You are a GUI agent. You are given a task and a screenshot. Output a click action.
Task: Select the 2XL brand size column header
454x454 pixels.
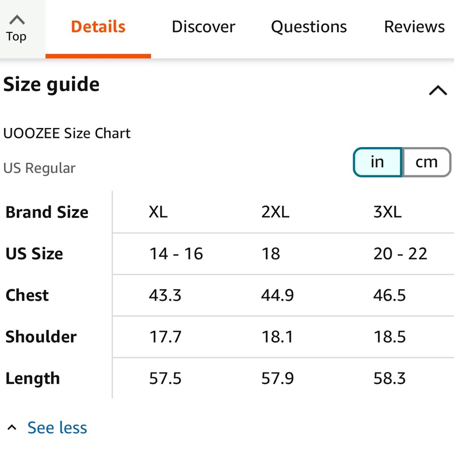pyautogui.click(x=275, y=212)
